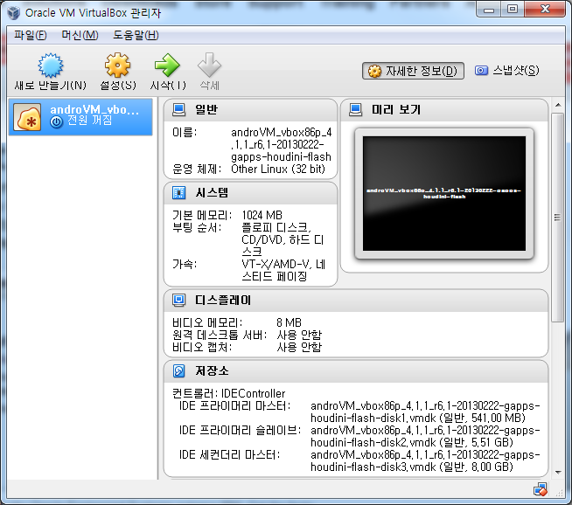
Task: Click the Preview (미리 보기) monitor icon
Action: tap(356, 110)
